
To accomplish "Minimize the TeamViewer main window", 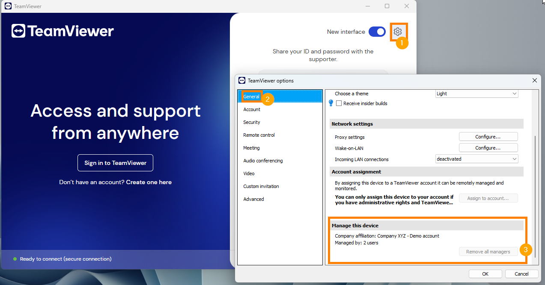I will [368, 6].
